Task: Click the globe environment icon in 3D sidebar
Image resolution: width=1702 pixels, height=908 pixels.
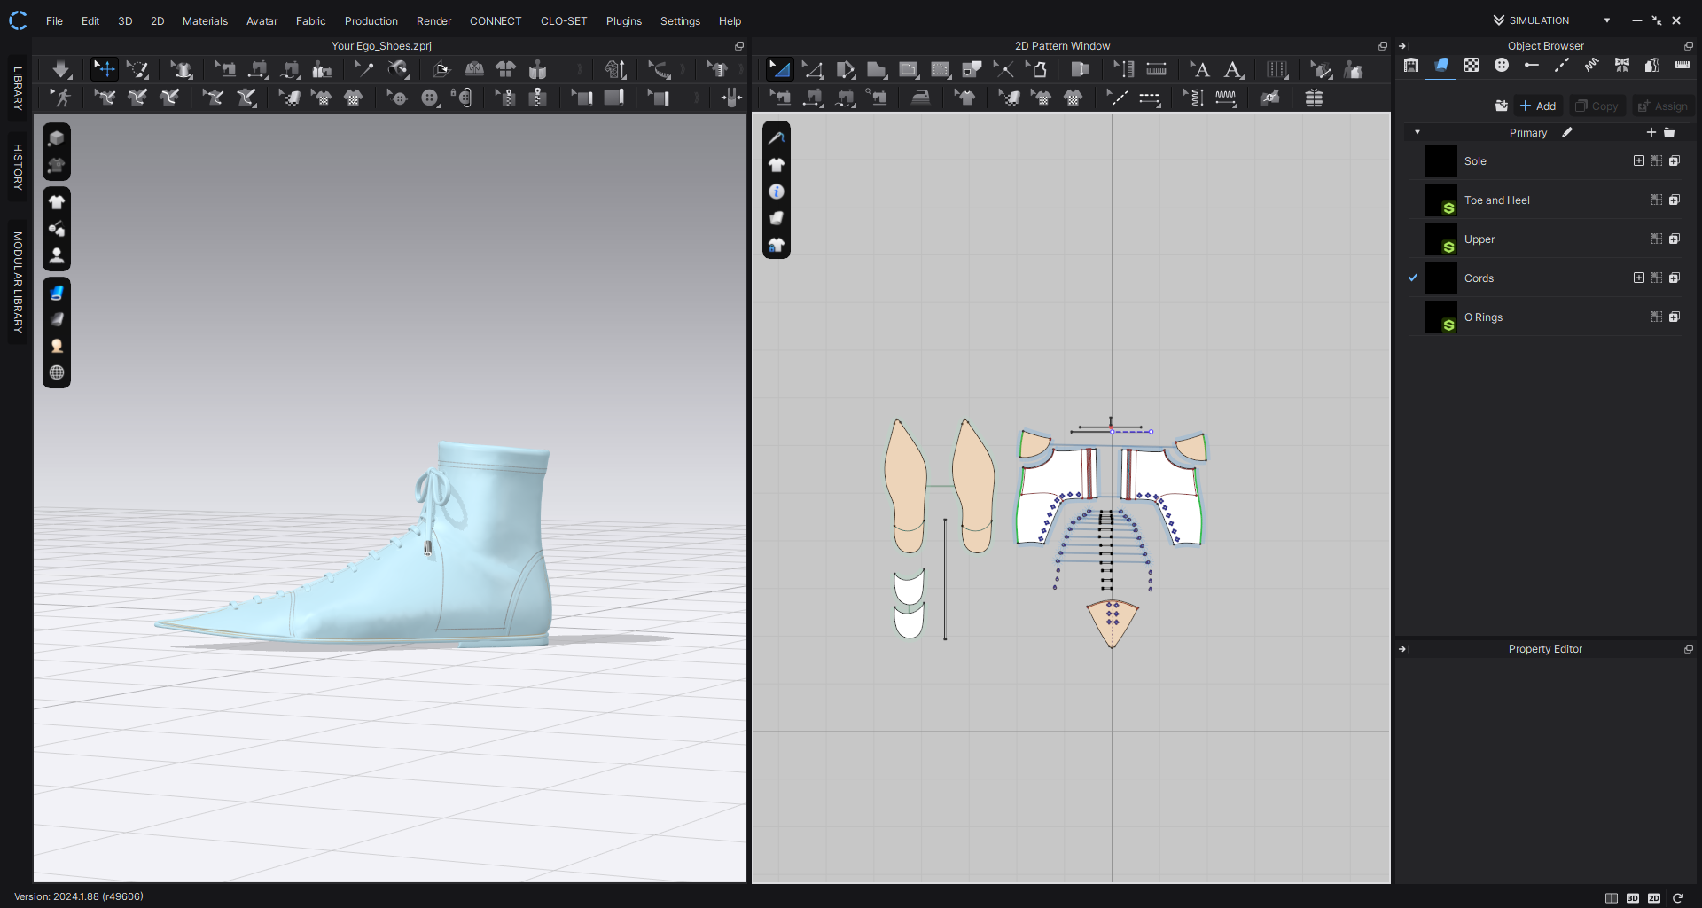Action: pos(57,372)
